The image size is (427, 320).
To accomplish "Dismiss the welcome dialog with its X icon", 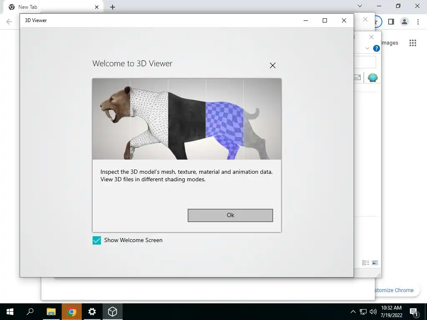I will (x=273, y=65).
